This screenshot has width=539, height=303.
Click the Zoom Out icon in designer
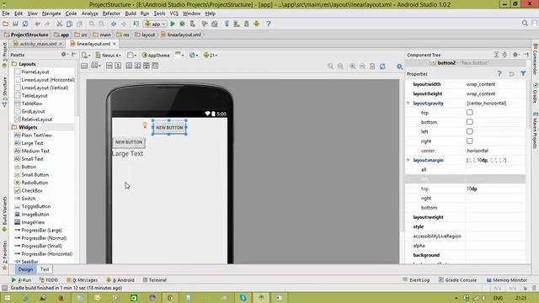[x=362, y=66]
